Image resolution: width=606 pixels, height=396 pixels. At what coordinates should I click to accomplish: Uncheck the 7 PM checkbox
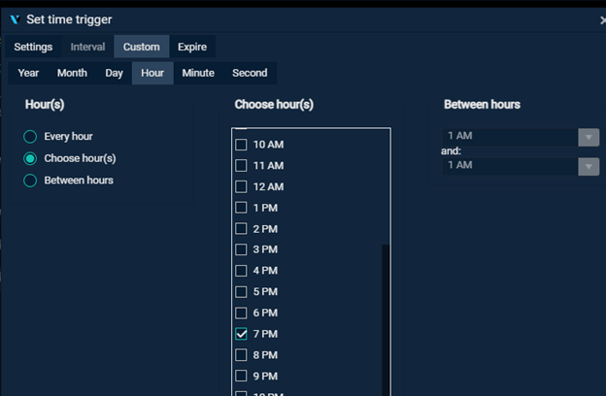241,334
